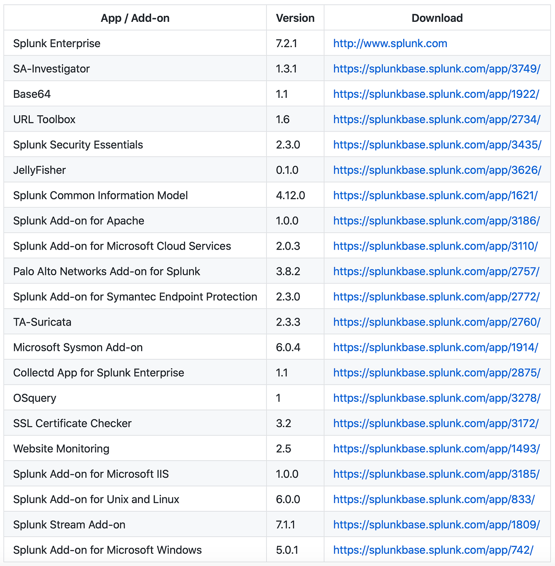Screen dimensions: 555x566
Task: Click version 1 of OSquery
Action: pos(278,398)
